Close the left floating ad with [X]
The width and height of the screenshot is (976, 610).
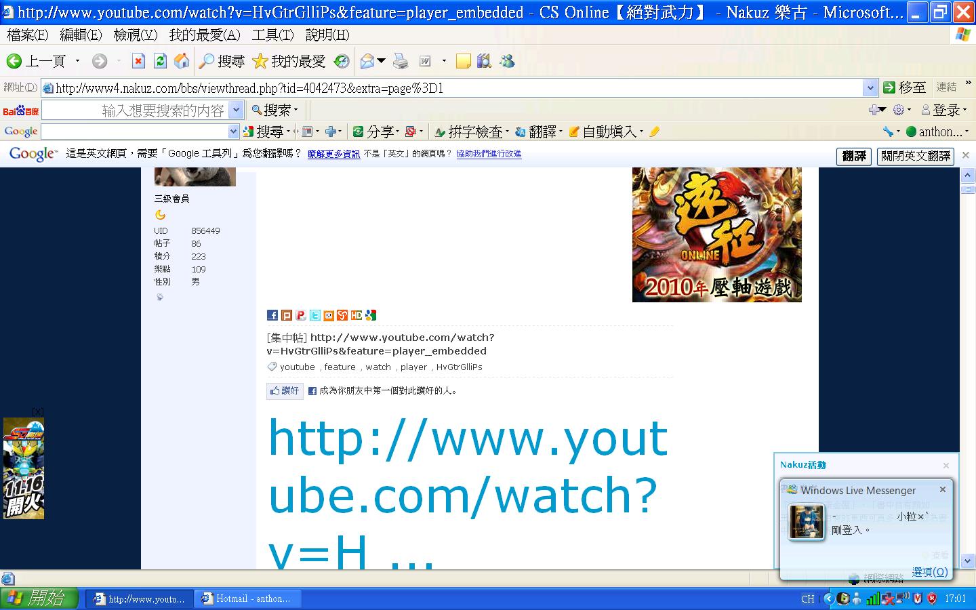(x=38, y=411)
